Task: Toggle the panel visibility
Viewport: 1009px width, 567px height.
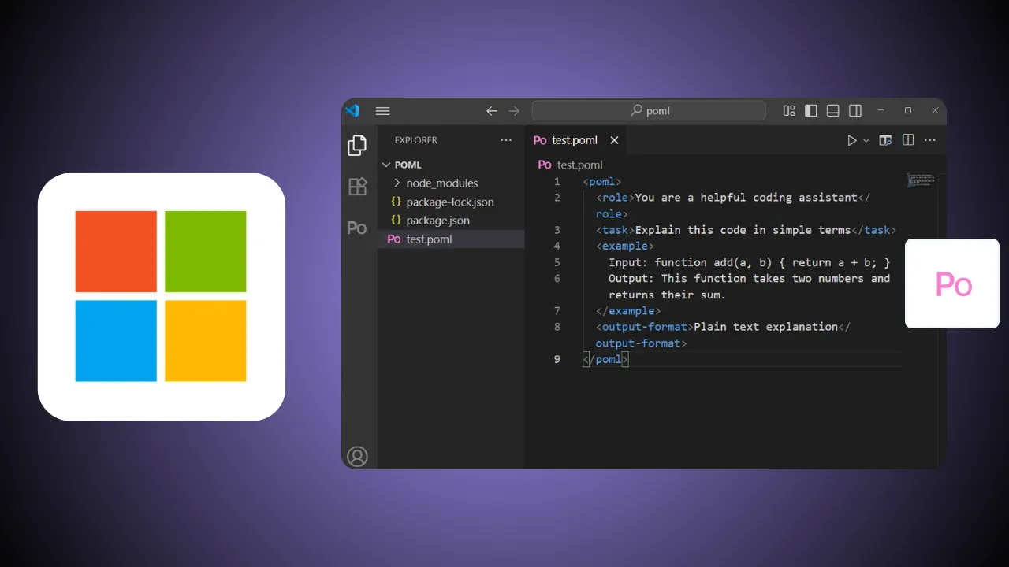Action: point(832,111)
